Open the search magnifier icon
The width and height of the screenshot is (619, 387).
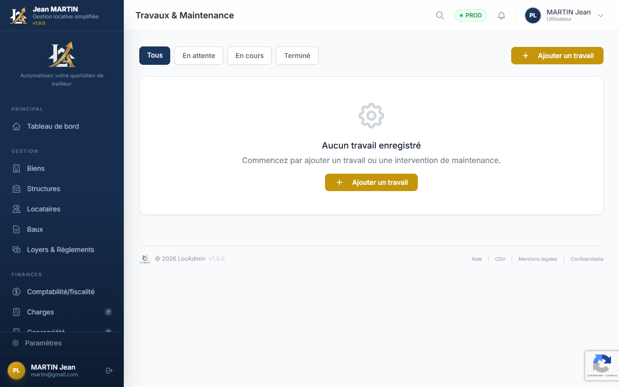(x=440, y=15)
